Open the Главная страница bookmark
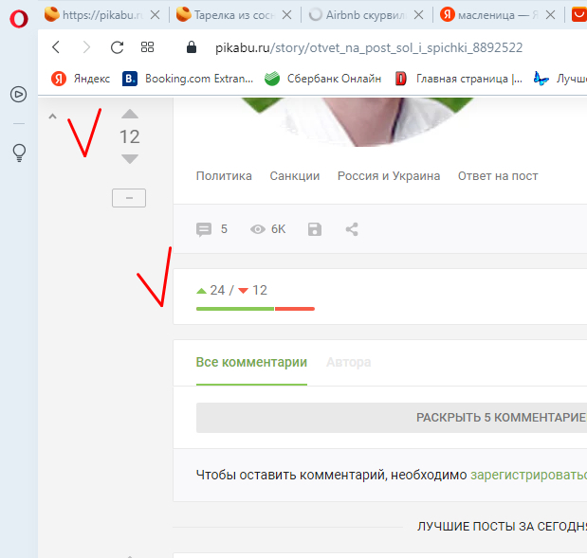Viewport: 587px width, 558px height. click(459, 79)
